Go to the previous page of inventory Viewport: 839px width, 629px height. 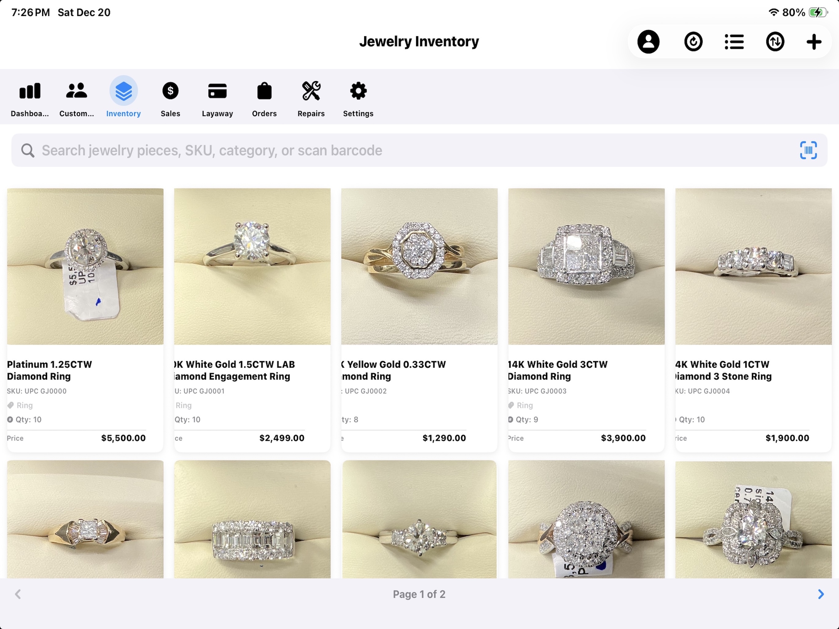tap(18, 594)
